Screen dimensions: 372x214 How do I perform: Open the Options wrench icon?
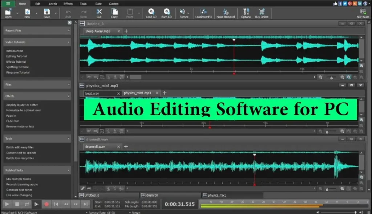tap(246, 12)
